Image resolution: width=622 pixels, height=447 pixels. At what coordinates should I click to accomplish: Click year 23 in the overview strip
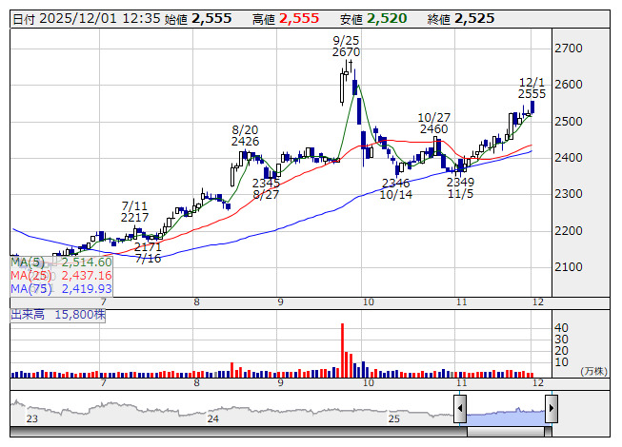coord(32,418)
